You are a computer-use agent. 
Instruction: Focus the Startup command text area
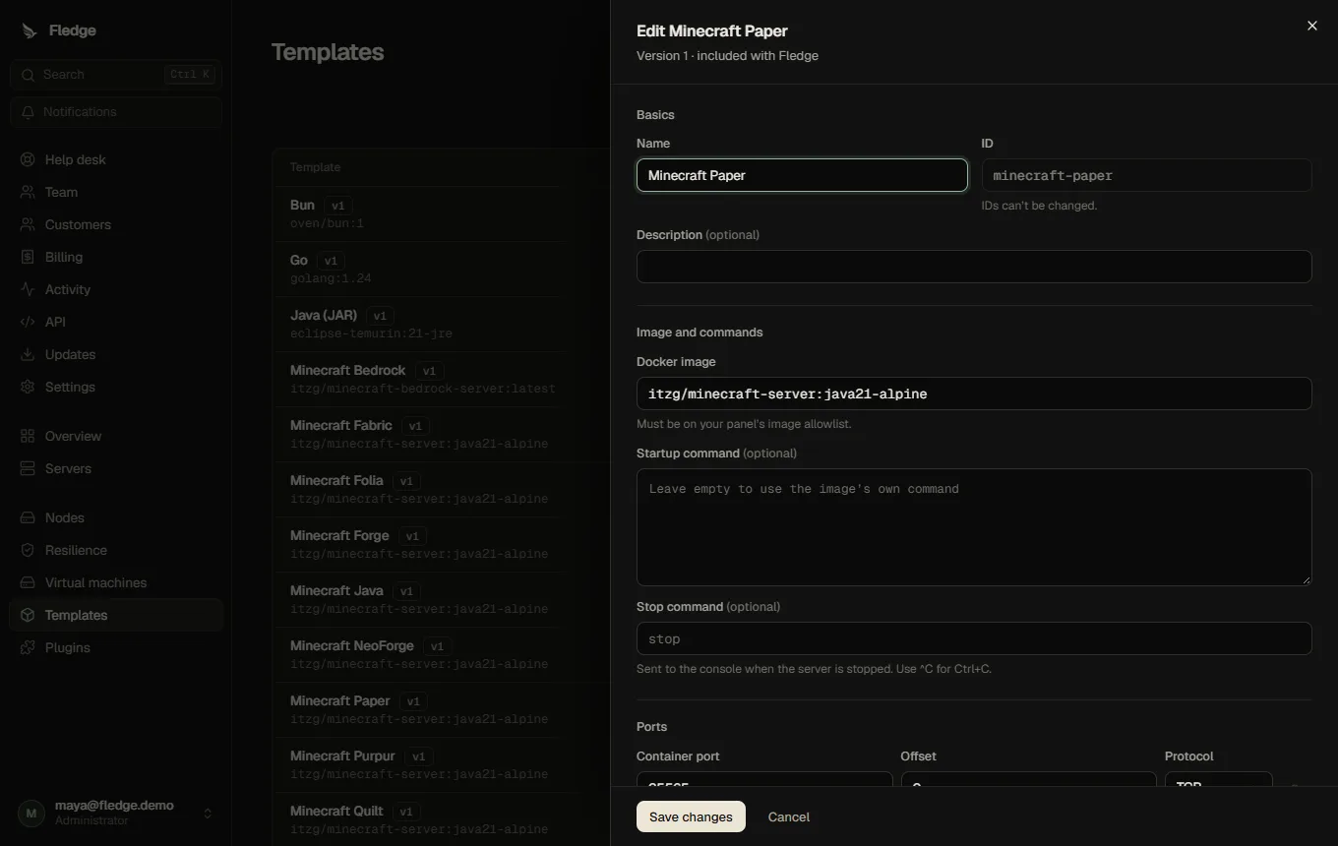click(x=974, y=527)
